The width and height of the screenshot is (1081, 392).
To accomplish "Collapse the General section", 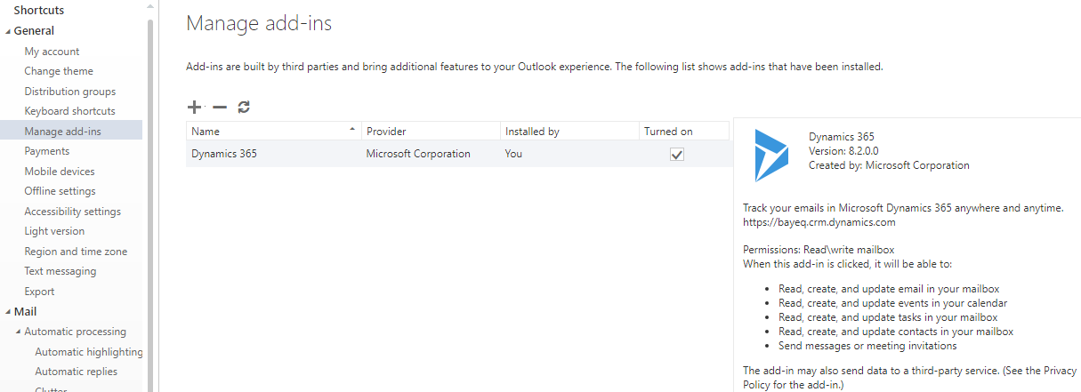I will (8, 31).
